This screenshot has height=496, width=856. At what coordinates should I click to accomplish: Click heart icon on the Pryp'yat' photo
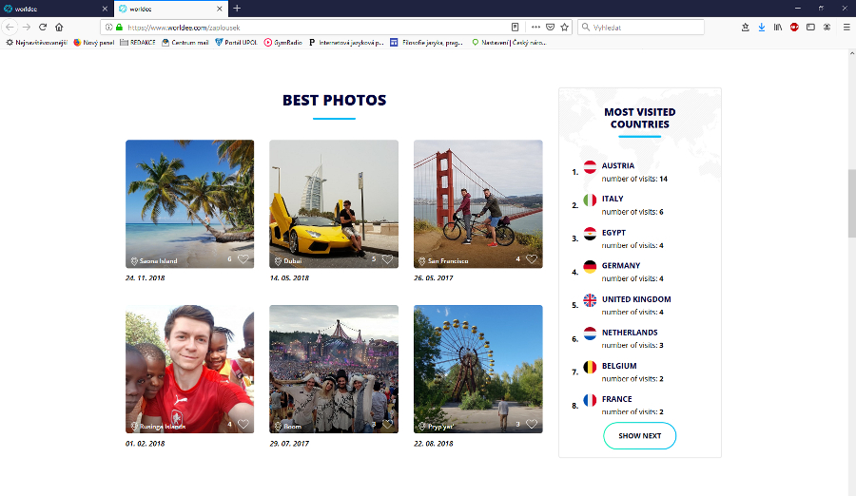pyautogui.click(x=532, y=425)
